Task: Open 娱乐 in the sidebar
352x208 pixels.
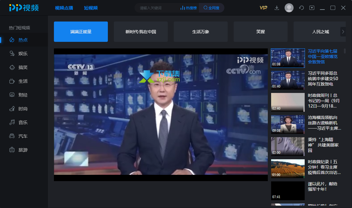Action: pyautogui.click(x=24, y=53)
